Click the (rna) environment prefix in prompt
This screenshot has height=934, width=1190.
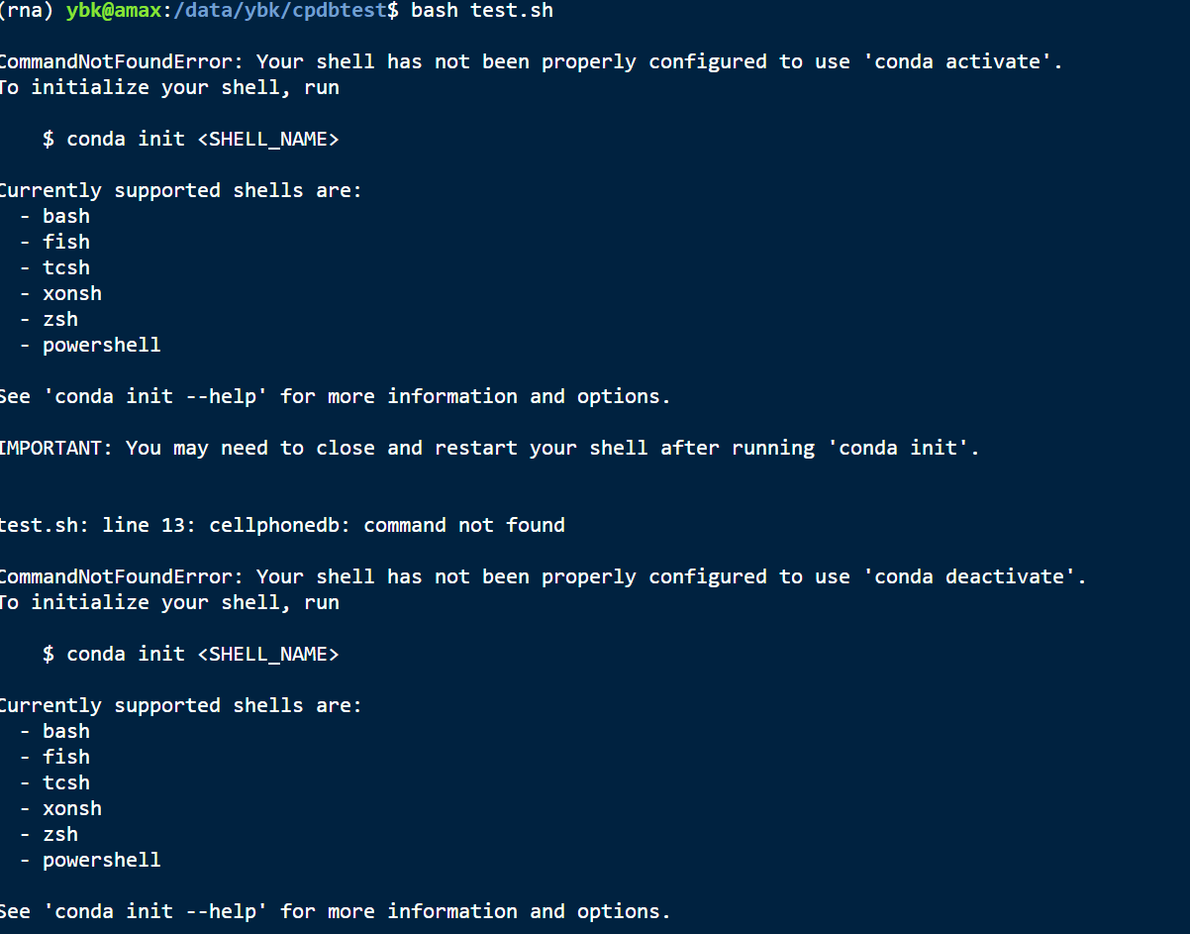(27, 11)
